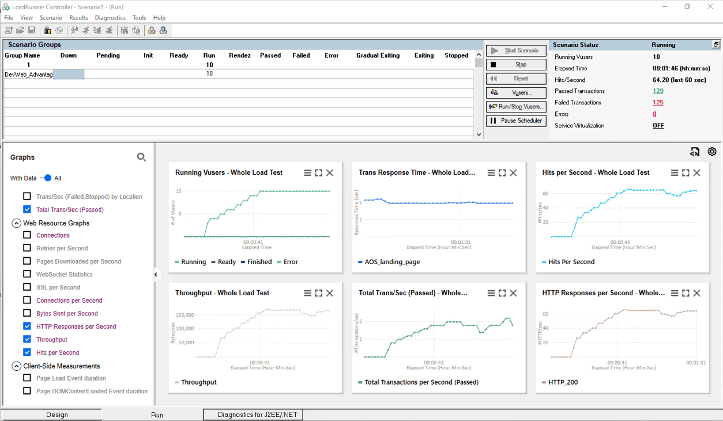This screenshot has height=421, width=723.
Task: Toggle the With Data / All switch
Action: click(47, 178)
